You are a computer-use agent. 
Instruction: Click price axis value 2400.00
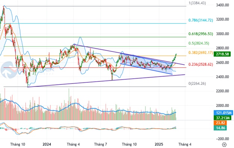pos(222,77)
